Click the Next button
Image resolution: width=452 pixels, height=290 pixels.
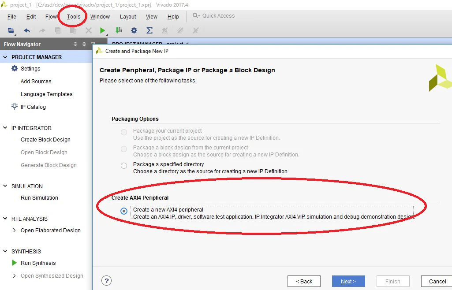click(x=348, y=281)
